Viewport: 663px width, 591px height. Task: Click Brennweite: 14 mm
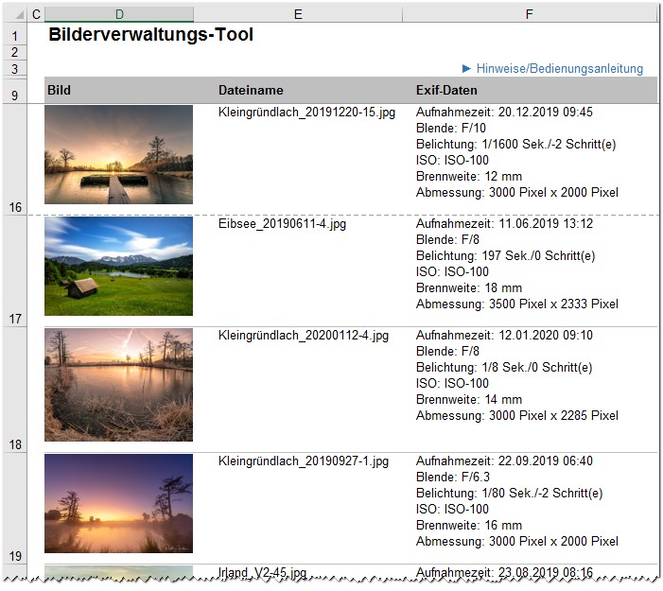click(468, 399)
